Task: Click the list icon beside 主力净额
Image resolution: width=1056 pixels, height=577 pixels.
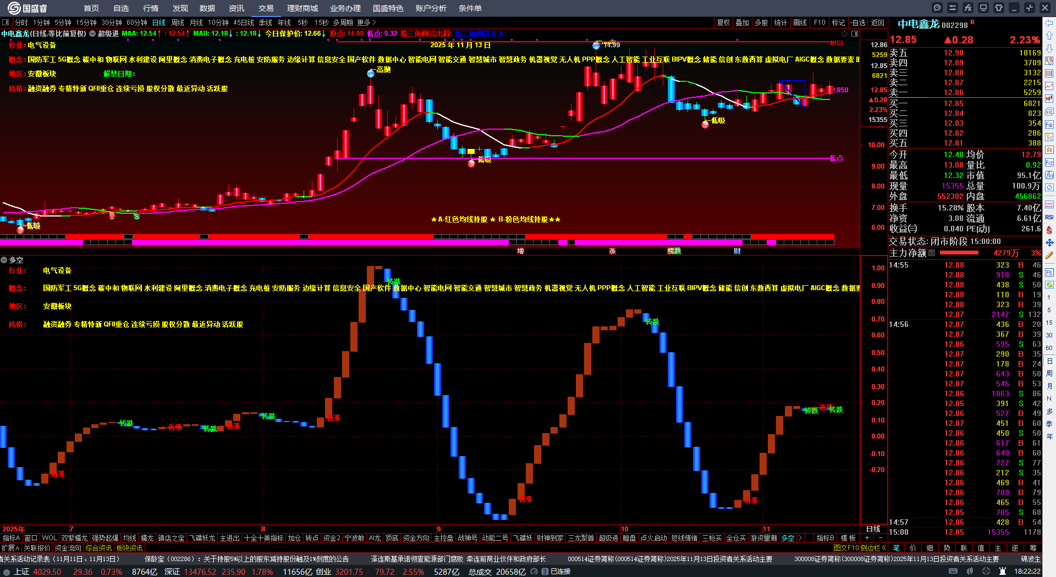Action: (x=932, y=253)
